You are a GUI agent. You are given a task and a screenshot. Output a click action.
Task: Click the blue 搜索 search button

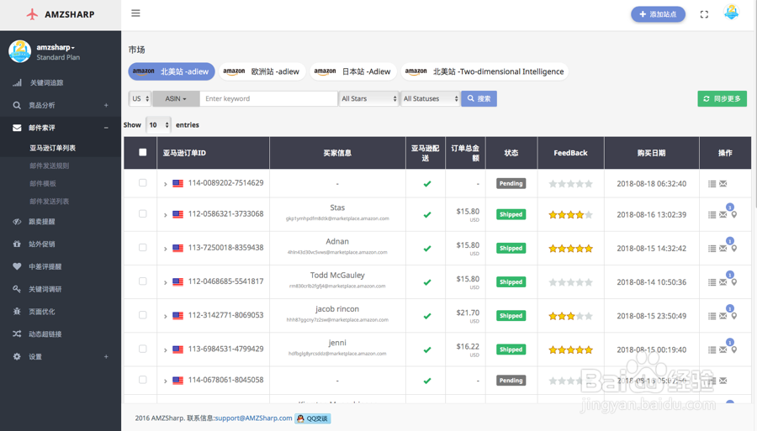tap(479, 98)
